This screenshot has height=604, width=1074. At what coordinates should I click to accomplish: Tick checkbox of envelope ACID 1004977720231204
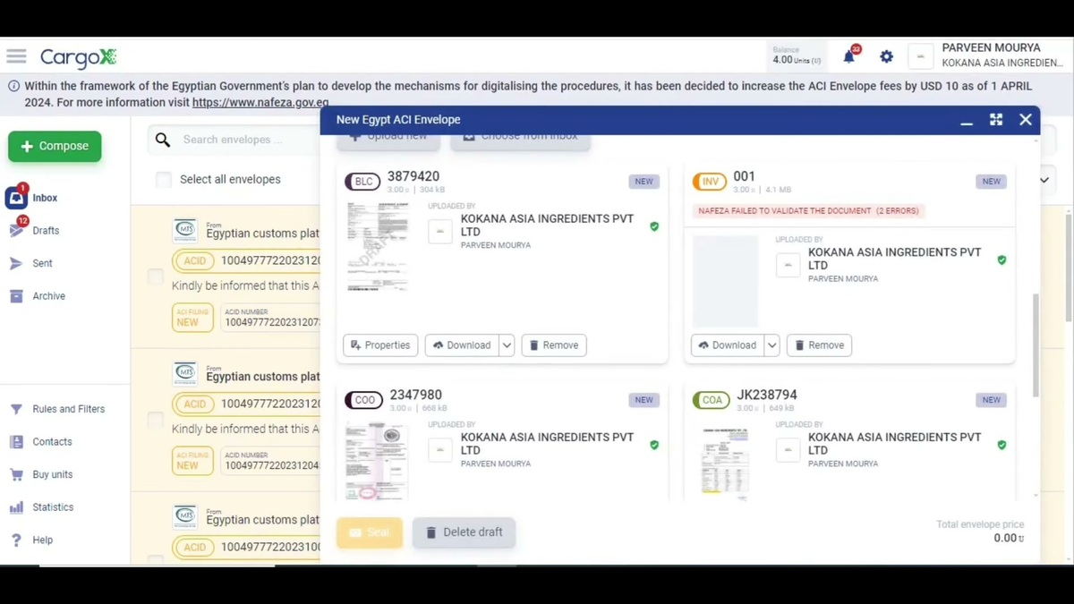coord(155,420)
